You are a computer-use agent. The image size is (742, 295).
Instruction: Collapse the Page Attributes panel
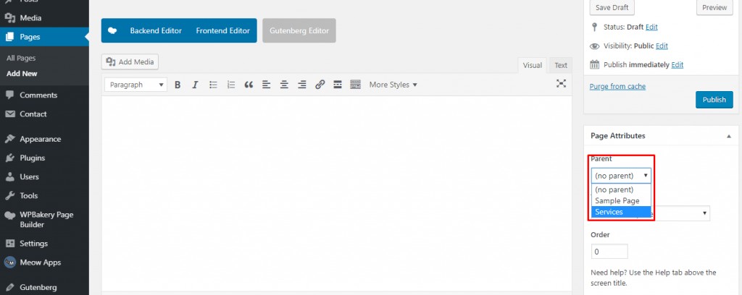coord(729,136)
